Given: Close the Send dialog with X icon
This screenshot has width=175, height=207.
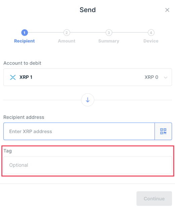Looking at the screenshot, I should point(167,10).
